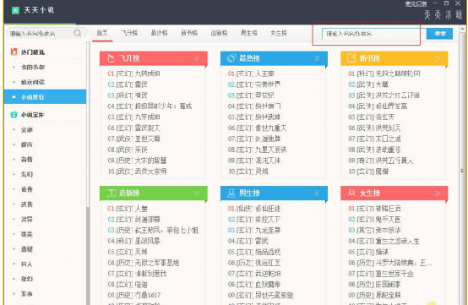Select 同人 category in sidebar
The width and height of the screenshot is (468, 305).
27,264
